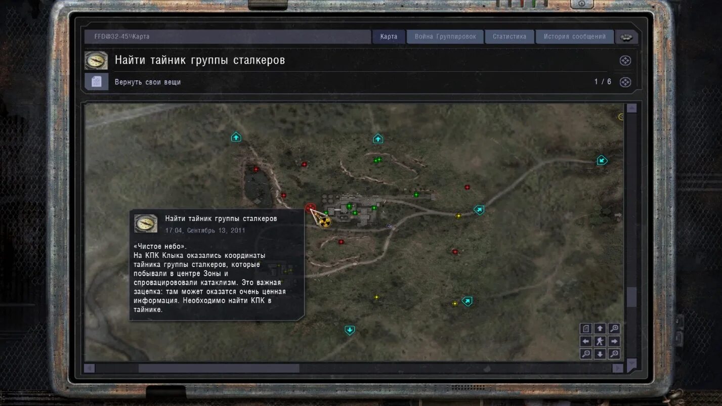
Task: Zoom in the map with magnifier plus
Action: (614, 329)
